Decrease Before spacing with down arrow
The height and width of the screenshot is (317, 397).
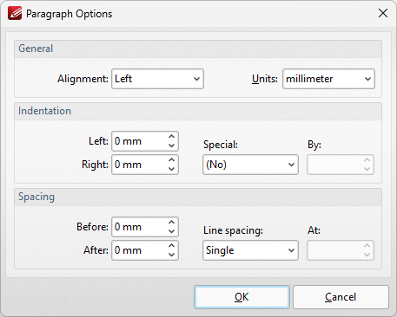[171, 231]
